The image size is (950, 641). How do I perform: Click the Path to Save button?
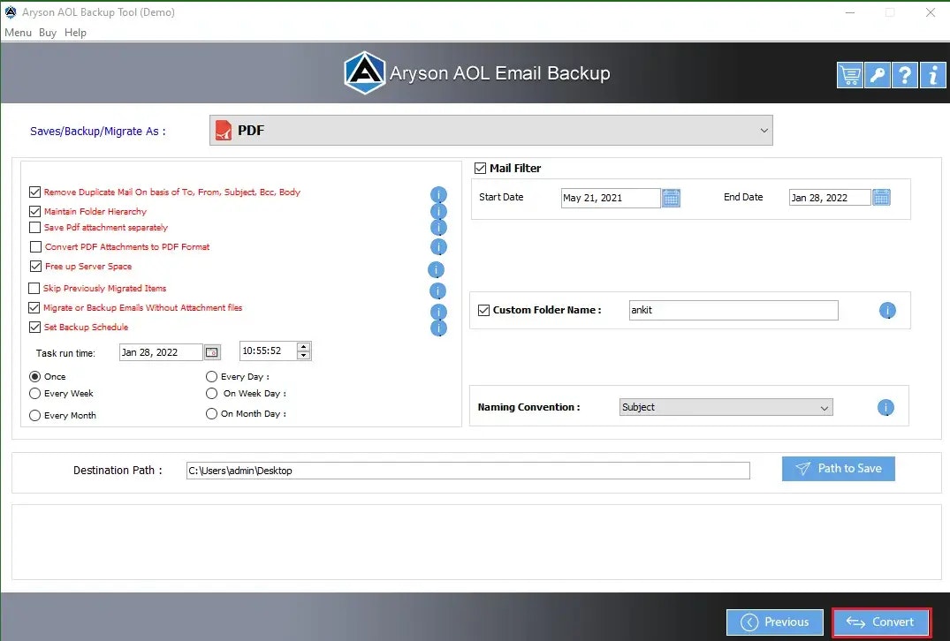click(x=839, y=469)
